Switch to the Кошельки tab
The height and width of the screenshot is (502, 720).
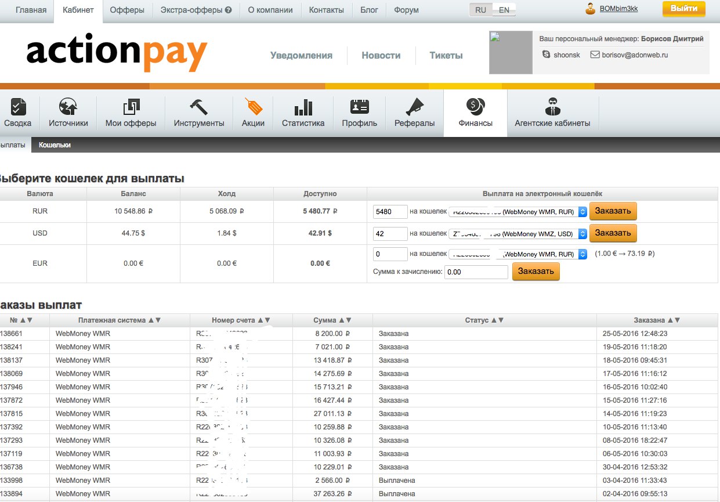tap(55, 145)
